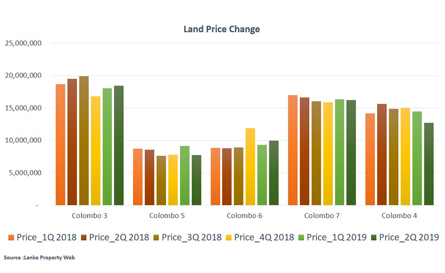Click the Colombo 5 axis label
Screen dimensions: 445x273
point(167,216)
